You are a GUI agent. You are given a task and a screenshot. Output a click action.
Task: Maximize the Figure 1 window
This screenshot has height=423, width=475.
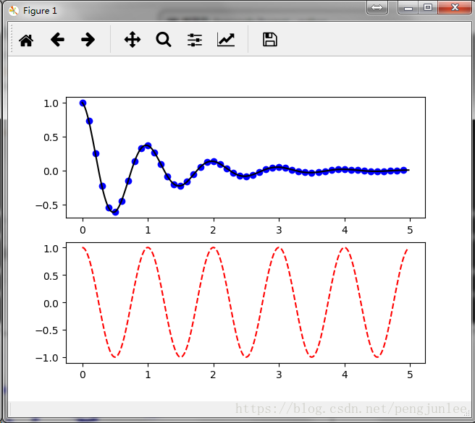pos(428,7)
